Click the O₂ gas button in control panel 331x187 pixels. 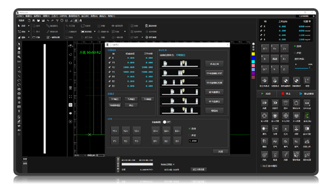(x=285, y=141)
